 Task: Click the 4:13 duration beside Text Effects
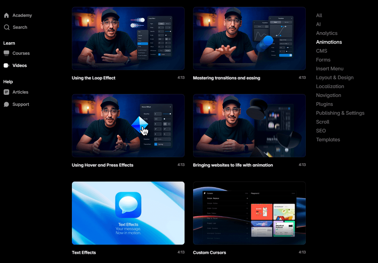click(181, 252)
